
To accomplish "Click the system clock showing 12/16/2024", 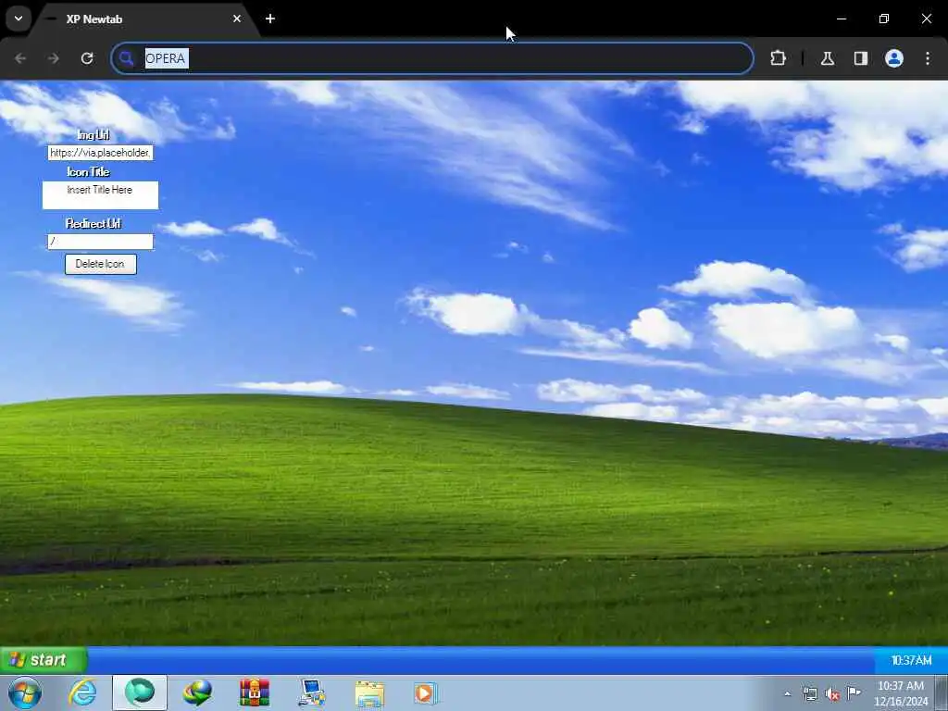I will point(901,693).
